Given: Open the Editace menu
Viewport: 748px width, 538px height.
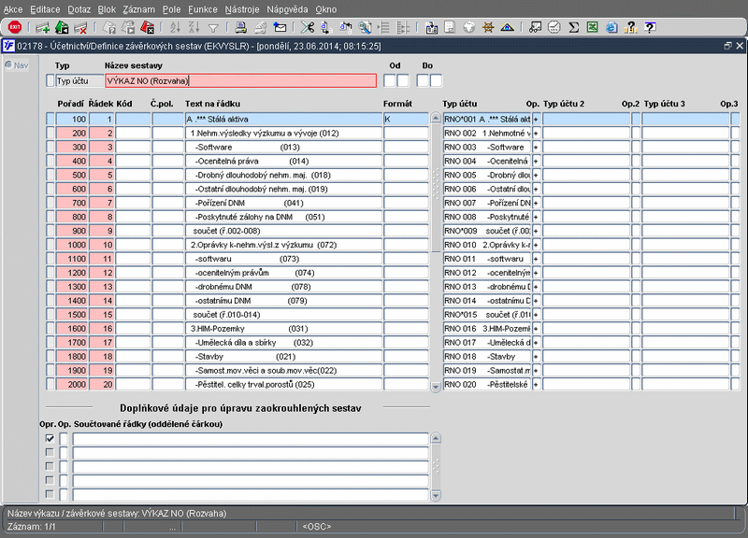Looking at the screenshot, I should click(x=45, y=9).
